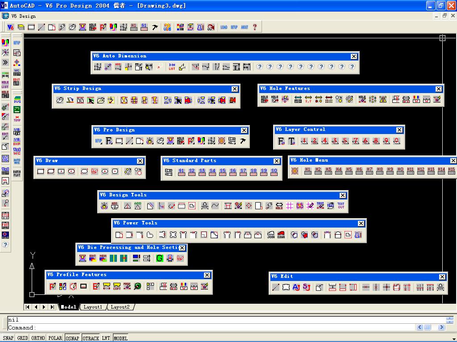
Task: Toggle ORTHO mode in status bar
Action: click(x=38, y=338)
